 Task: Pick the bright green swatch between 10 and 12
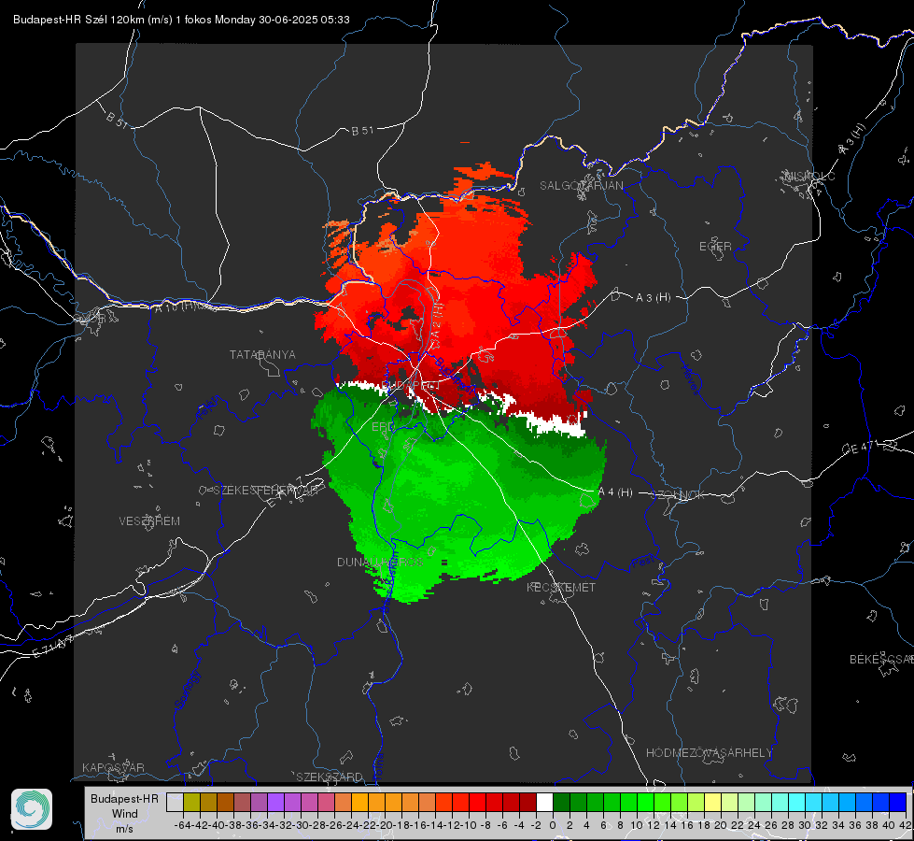pyautogui.click(x=645, y=802)
